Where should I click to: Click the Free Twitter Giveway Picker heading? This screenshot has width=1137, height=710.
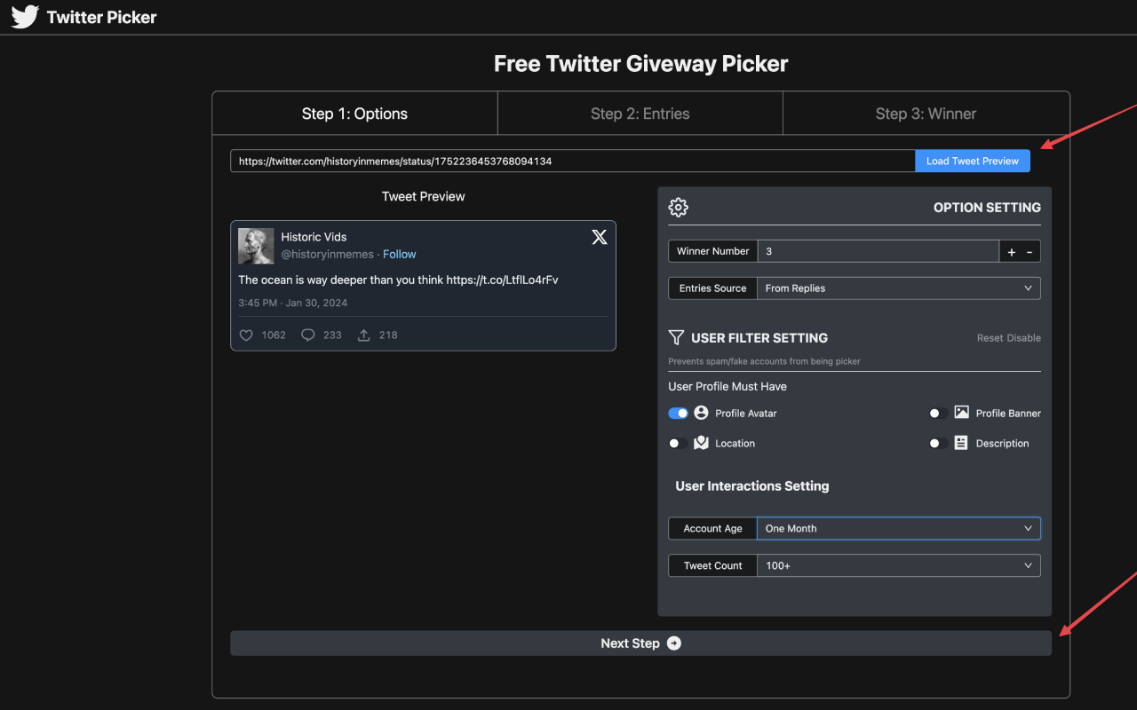[x=640, y=64]
